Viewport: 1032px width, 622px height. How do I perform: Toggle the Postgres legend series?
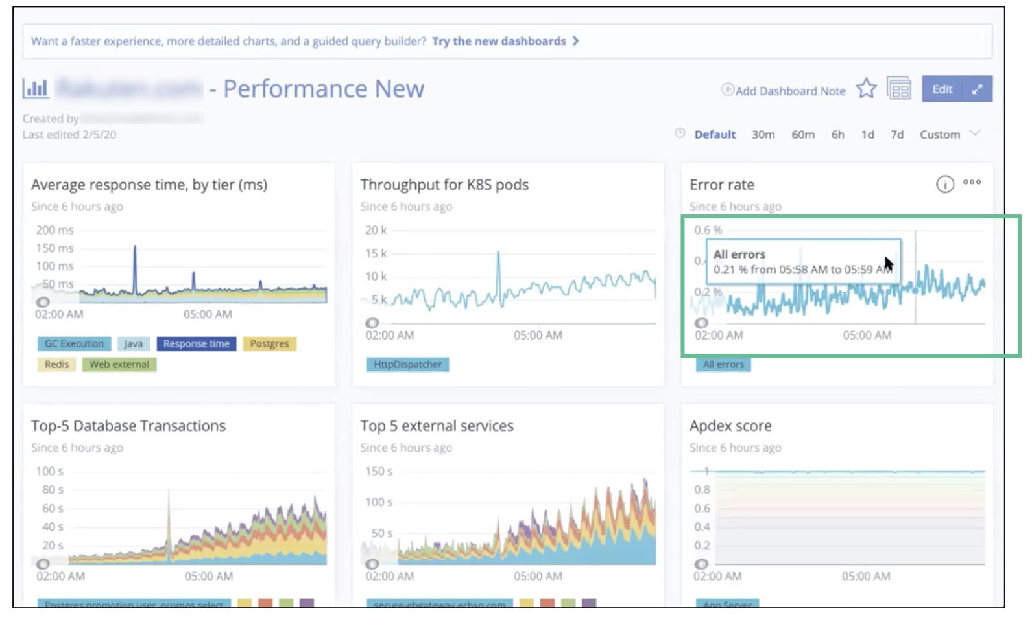pyautogui.click(x=269, y=344)
